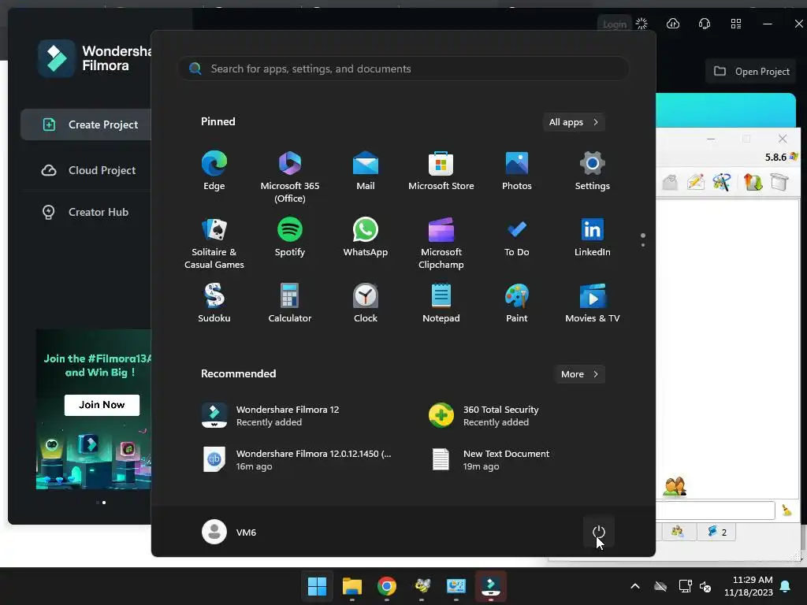Select the tab labeled 2 in background window
Viewport: 807px width, 605px height.
point(716,532)
